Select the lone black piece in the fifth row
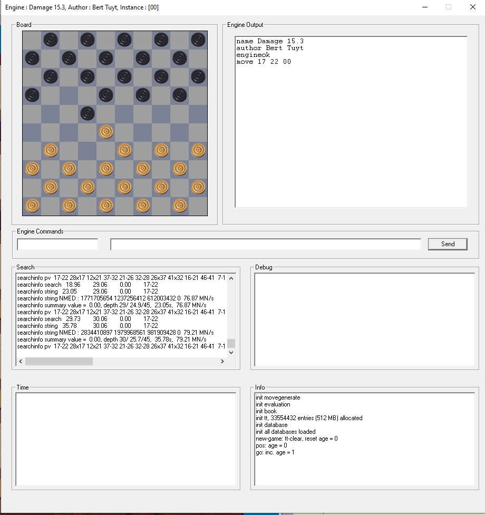Screen dimensions: 485x515 tap(88, 113)
